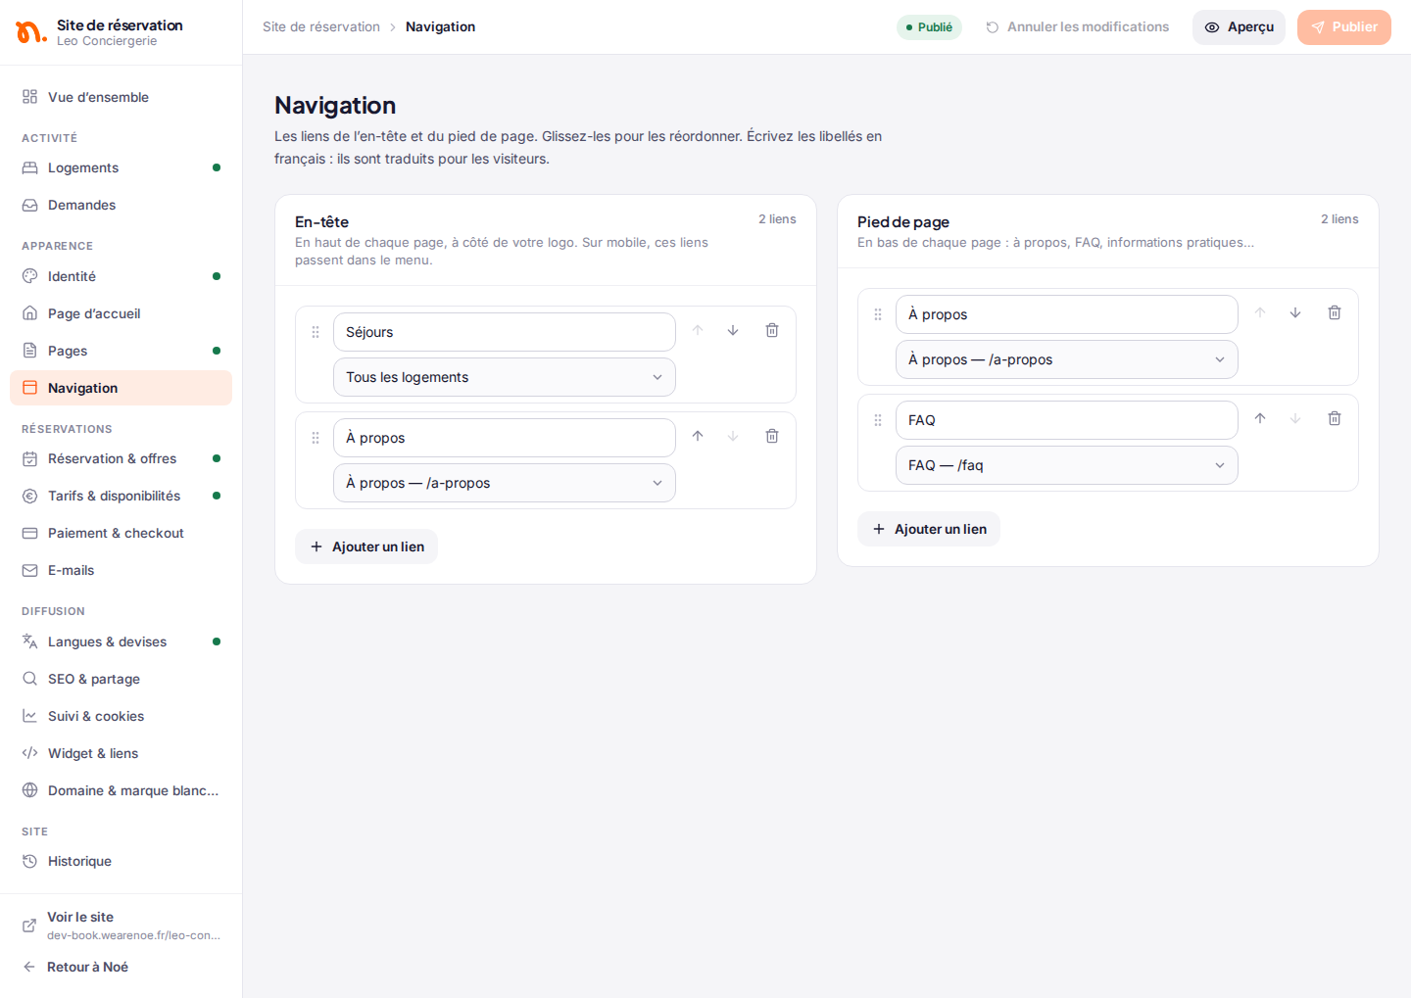The image size is (1411, 998).
Task: Delete the FAQ footer link
Action: tap(1335, 418)
